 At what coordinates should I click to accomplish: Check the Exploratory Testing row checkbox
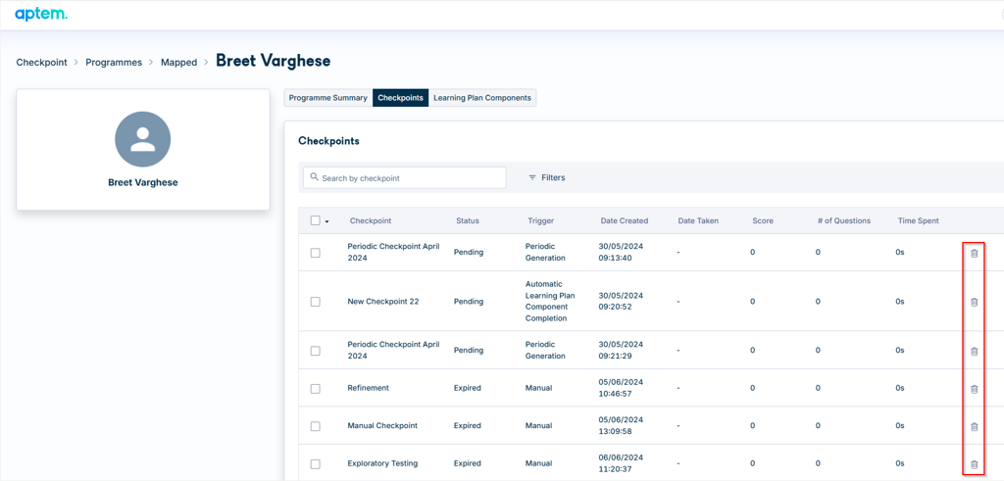click(315, 463)
